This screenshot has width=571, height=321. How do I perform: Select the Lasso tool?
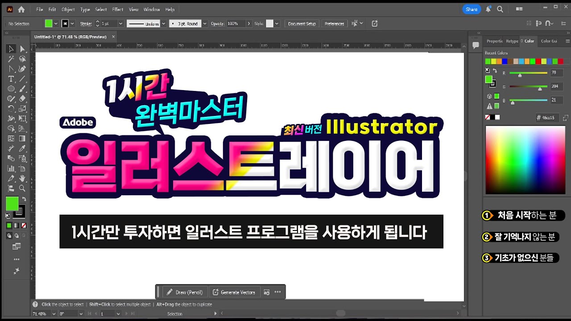[22, 59]
